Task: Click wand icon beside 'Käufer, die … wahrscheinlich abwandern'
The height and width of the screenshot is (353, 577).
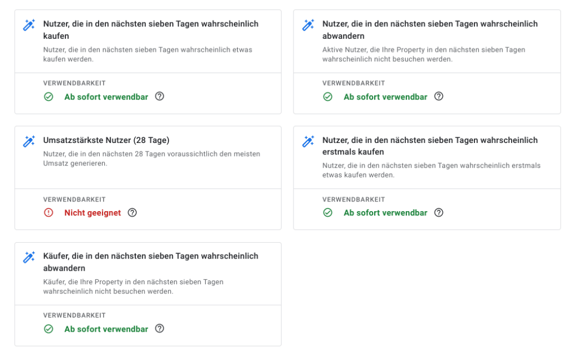Action: [29, 257]
